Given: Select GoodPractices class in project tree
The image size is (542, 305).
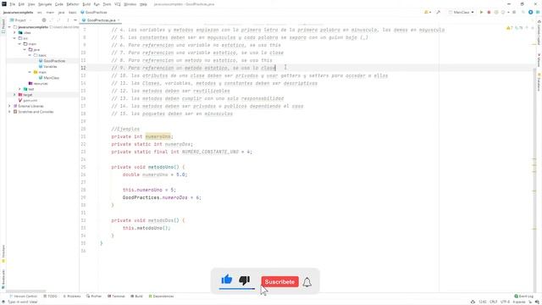Looking at the screenshot, I should coord(52,61).
